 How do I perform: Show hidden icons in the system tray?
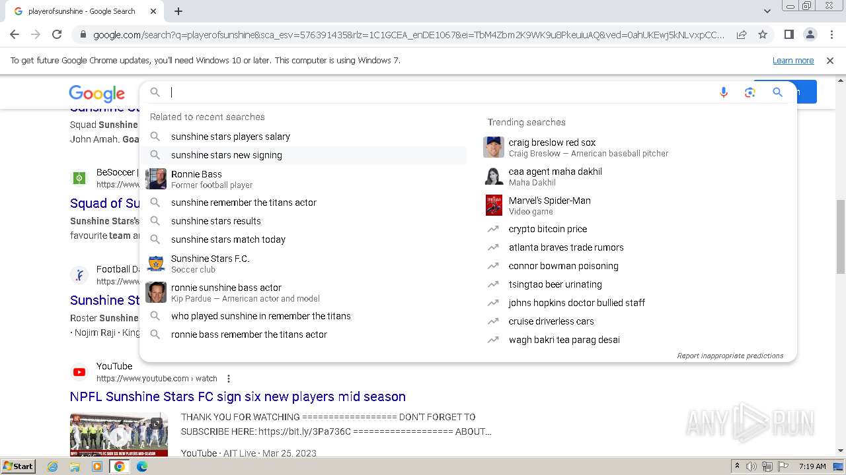point(737,466)
